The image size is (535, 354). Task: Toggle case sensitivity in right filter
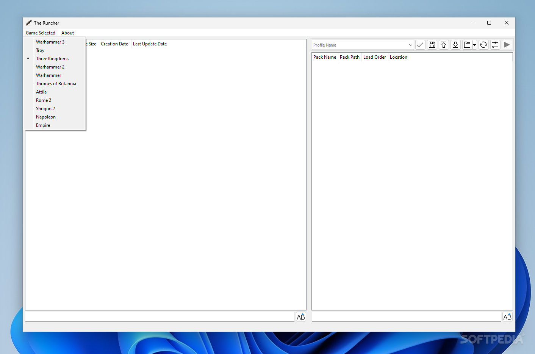coord(507,317)
